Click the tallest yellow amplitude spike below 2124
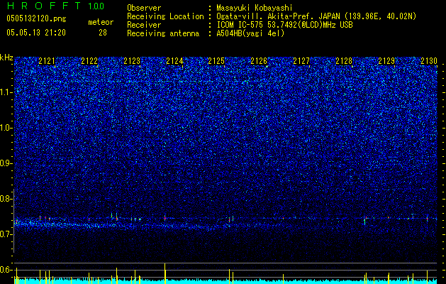 165,273
